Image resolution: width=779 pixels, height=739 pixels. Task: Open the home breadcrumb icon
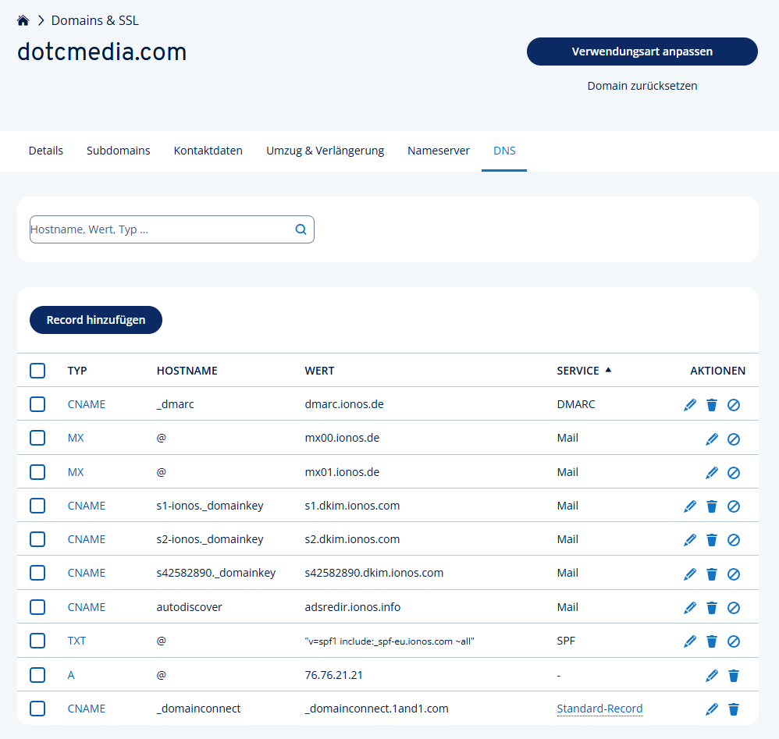23,20
